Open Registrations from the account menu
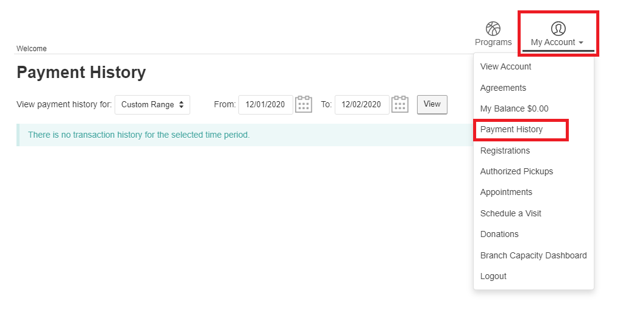Screen dimensions: 631x312 click(505, 151)
